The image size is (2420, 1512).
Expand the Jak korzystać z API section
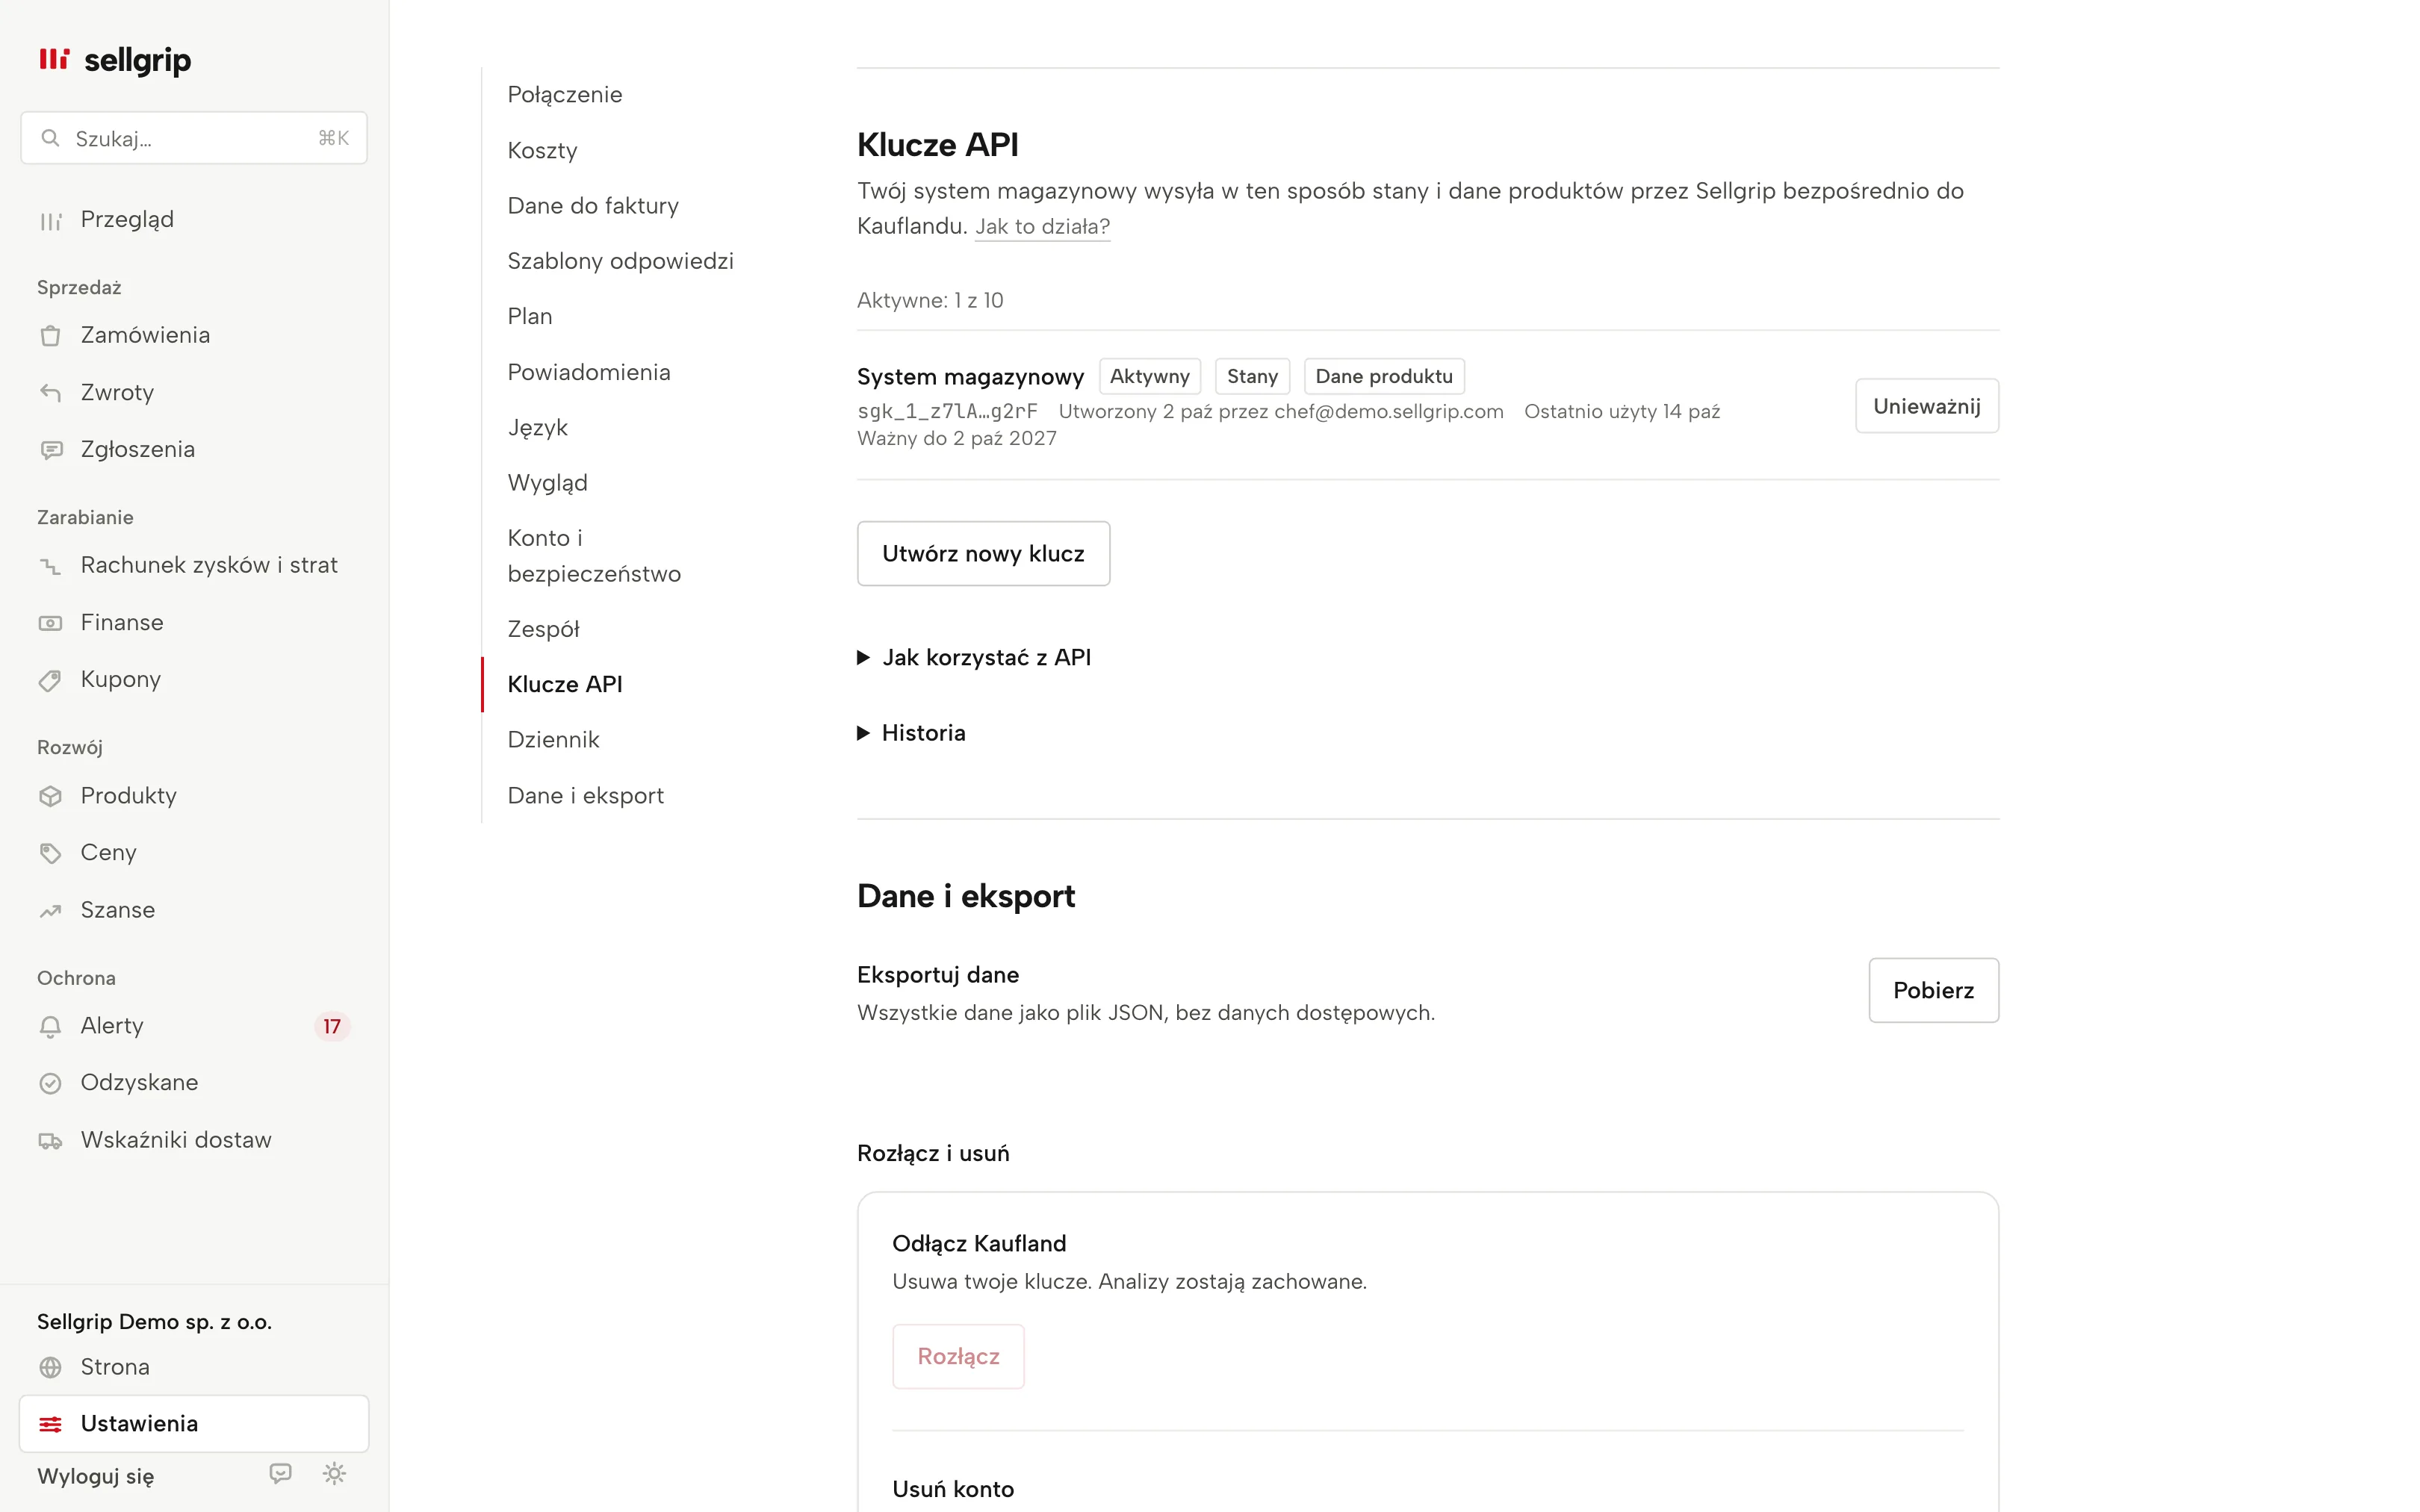coord(974,657)
